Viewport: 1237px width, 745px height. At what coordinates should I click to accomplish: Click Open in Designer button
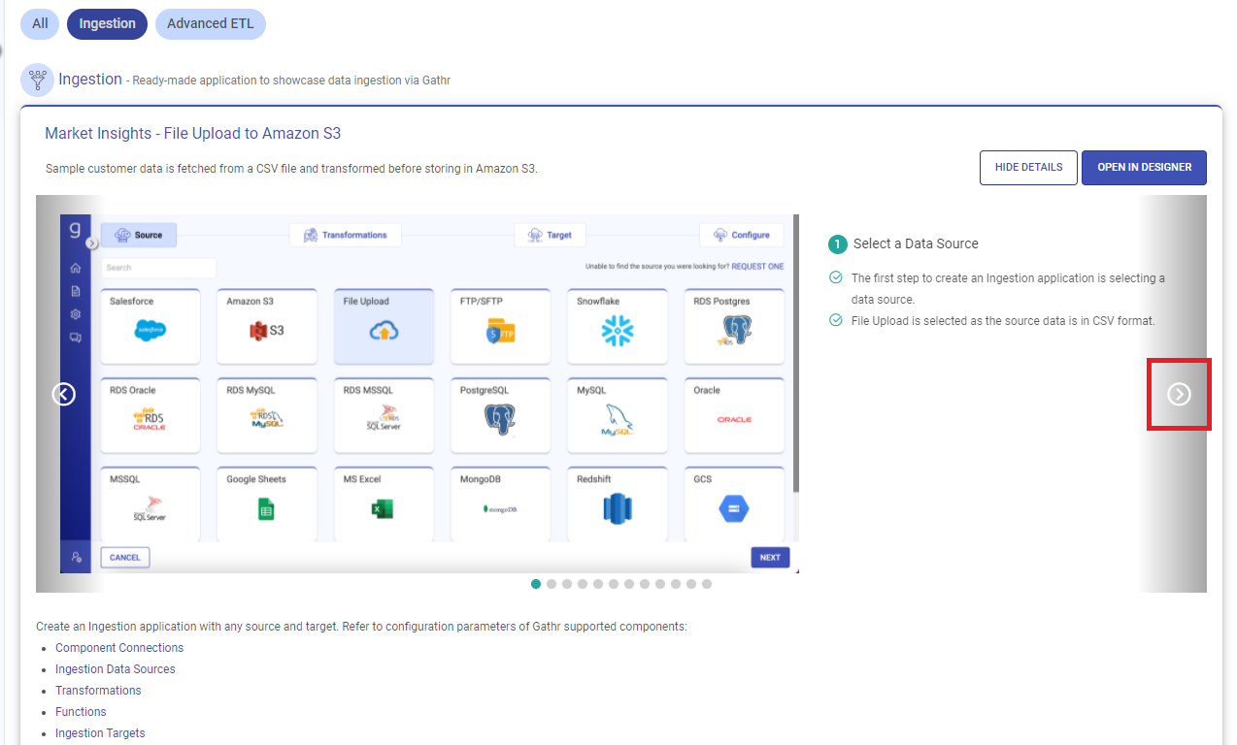click(1144, 168)
